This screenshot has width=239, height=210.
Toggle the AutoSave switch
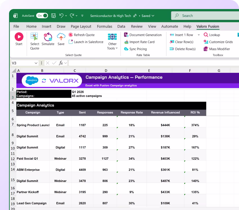42,16
